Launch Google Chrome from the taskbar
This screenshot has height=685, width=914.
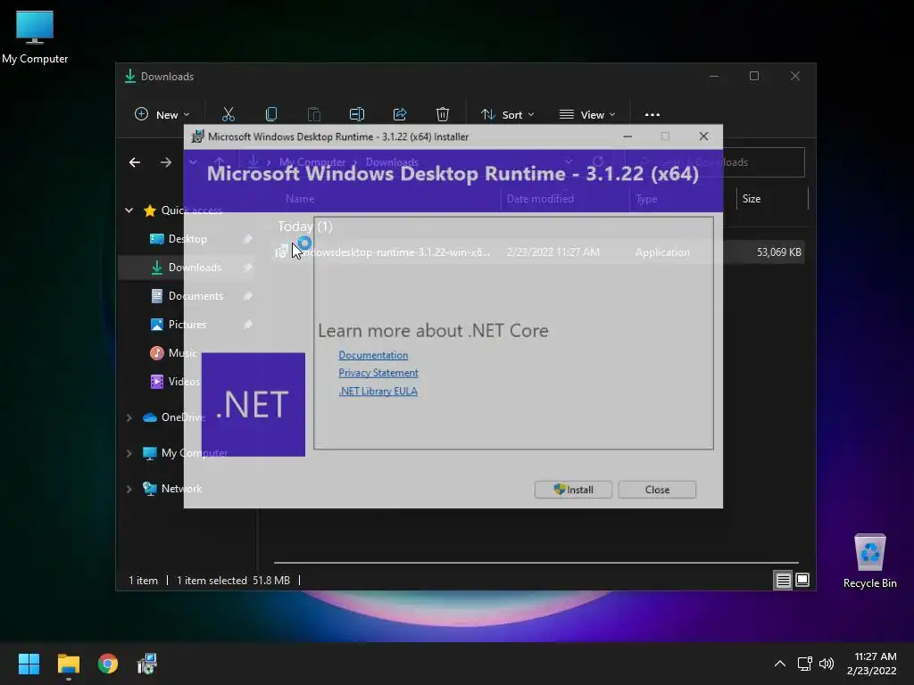pyautogui.click(x=108, y=664)
